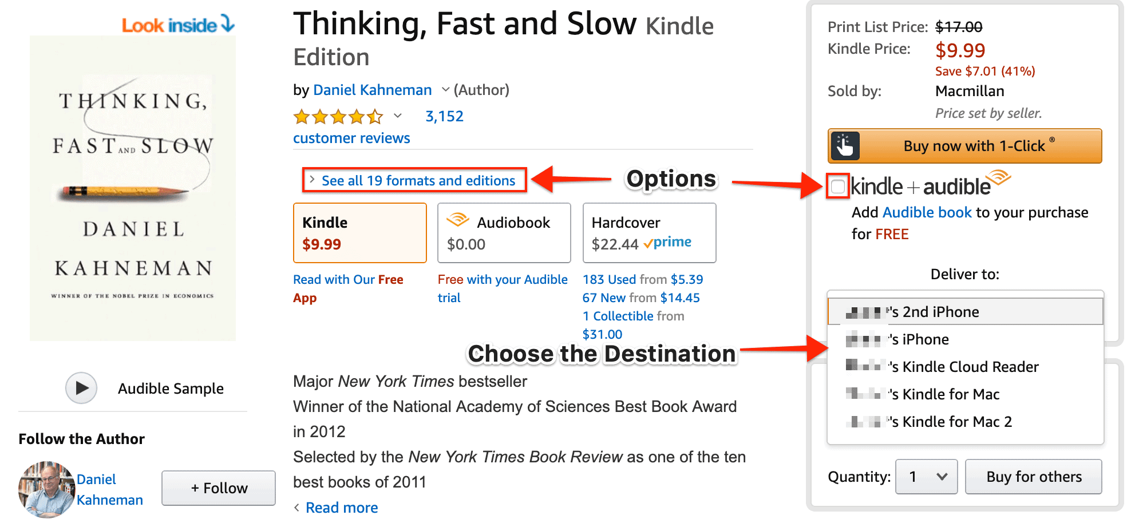Click Buy for others
Image resolution: width=1131 pixels, height=523 pixels.
point(1034,477)
